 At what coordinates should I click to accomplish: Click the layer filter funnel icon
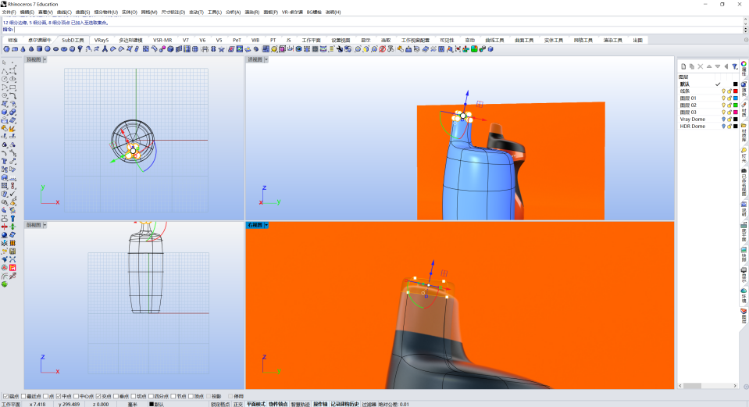[x=735, y=66]
